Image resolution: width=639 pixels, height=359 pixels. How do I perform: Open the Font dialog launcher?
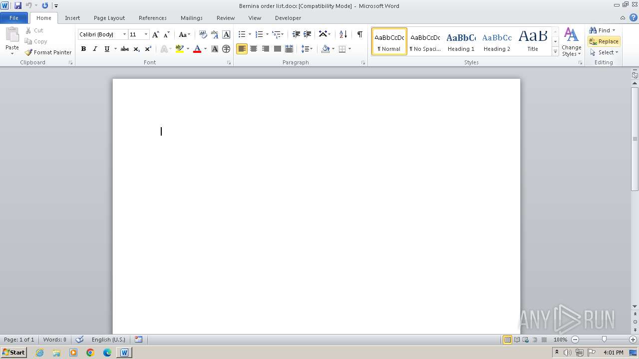tap(229, 63)
